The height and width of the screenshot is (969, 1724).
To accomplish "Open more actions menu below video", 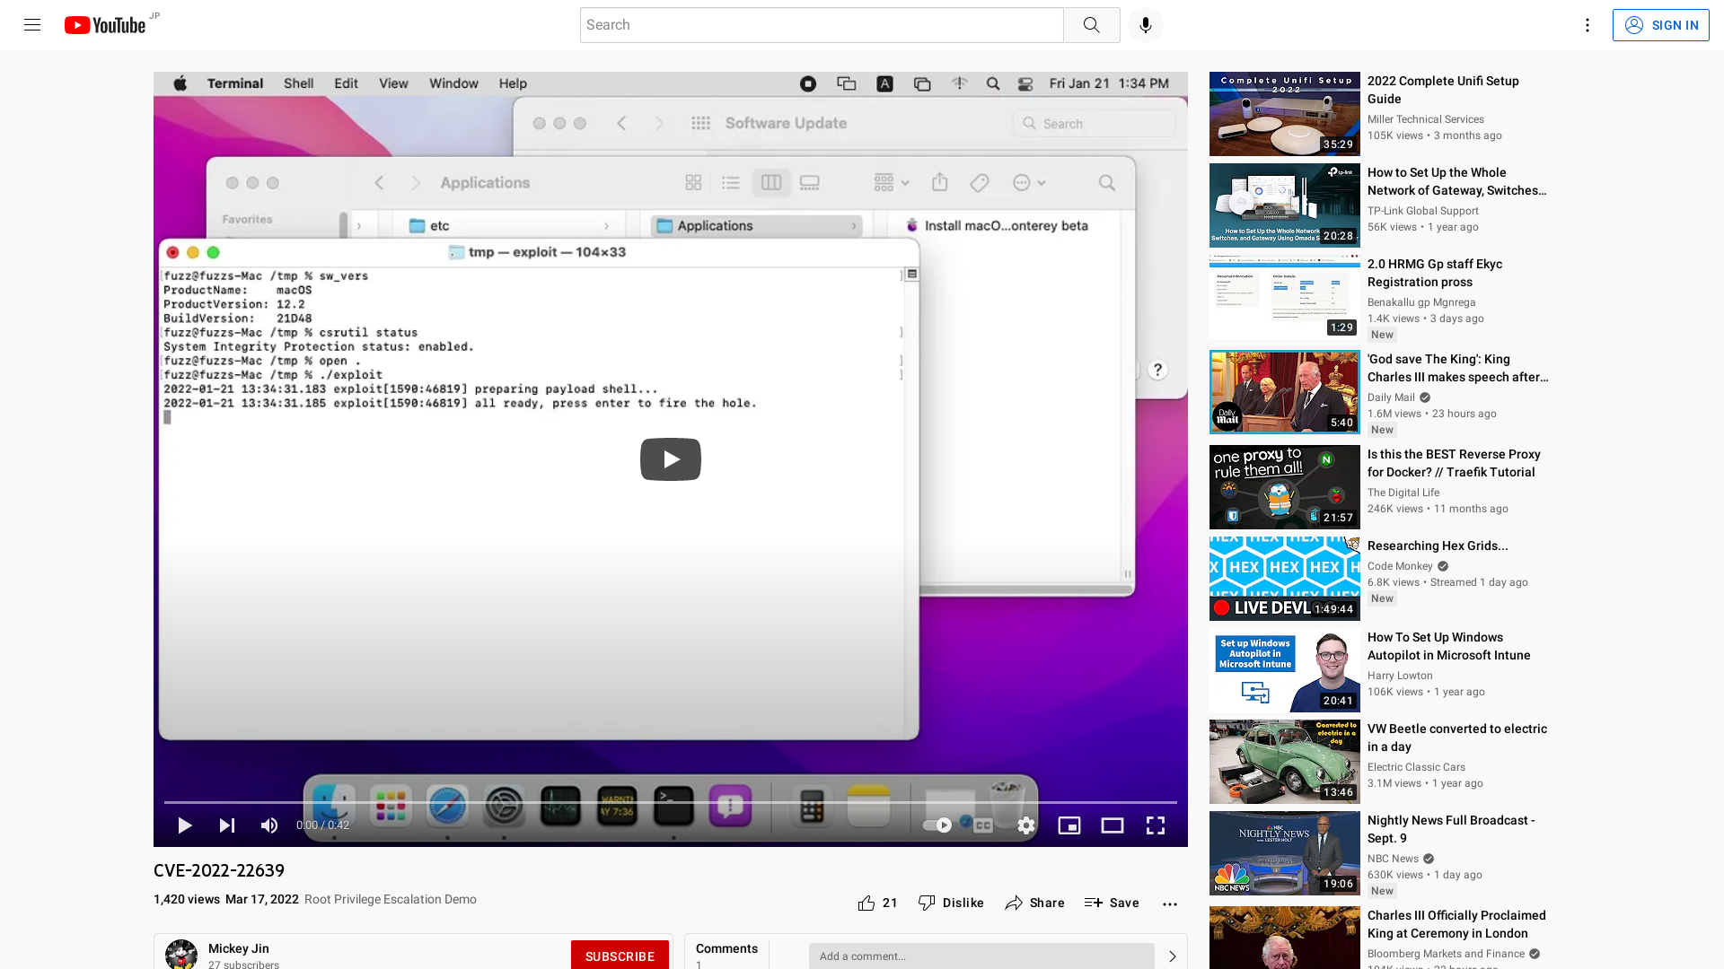I will [x=1169, y=904].
